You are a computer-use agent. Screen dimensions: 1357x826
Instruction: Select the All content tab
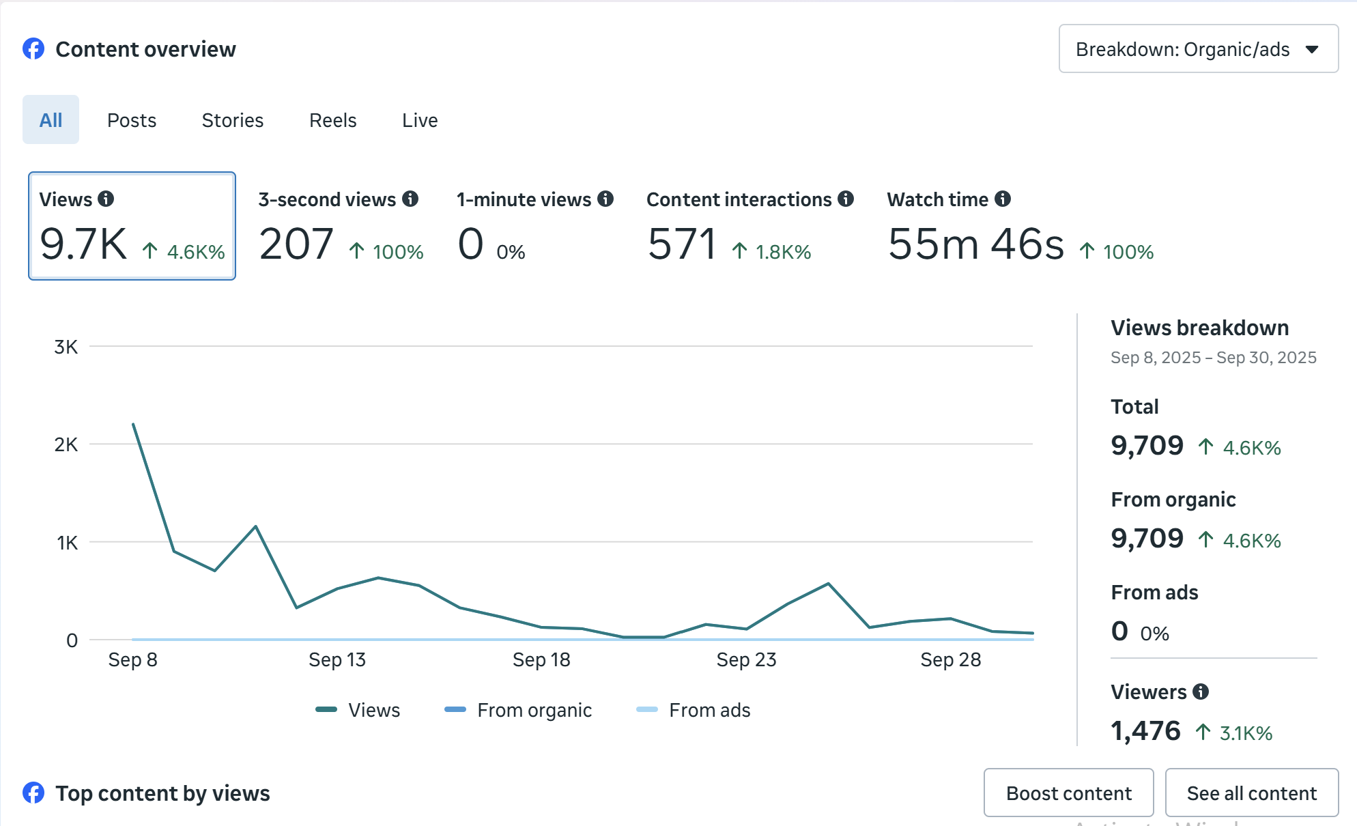[x=51, y=120]
